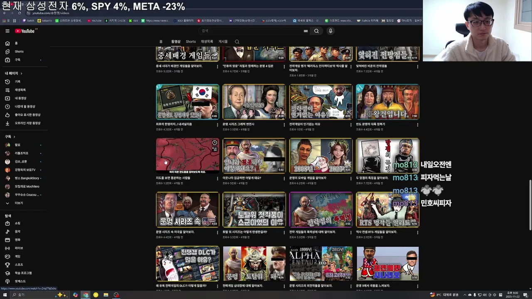Open options menu for 반도 문명의 대륙 정복기
The width and height of the screenshot is (532, 299).
(417, 125)
